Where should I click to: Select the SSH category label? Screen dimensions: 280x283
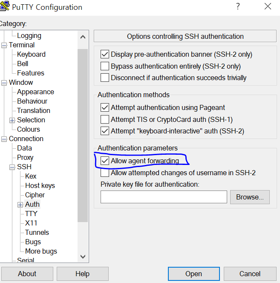click(x=24, y=167)
